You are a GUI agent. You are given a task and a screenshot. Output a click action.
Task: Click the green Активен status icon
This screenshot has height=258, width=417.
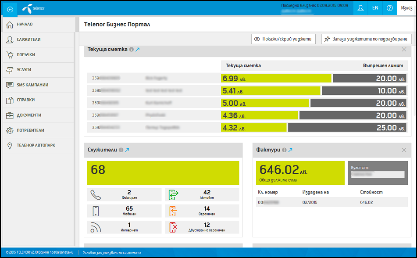point(173,195)
